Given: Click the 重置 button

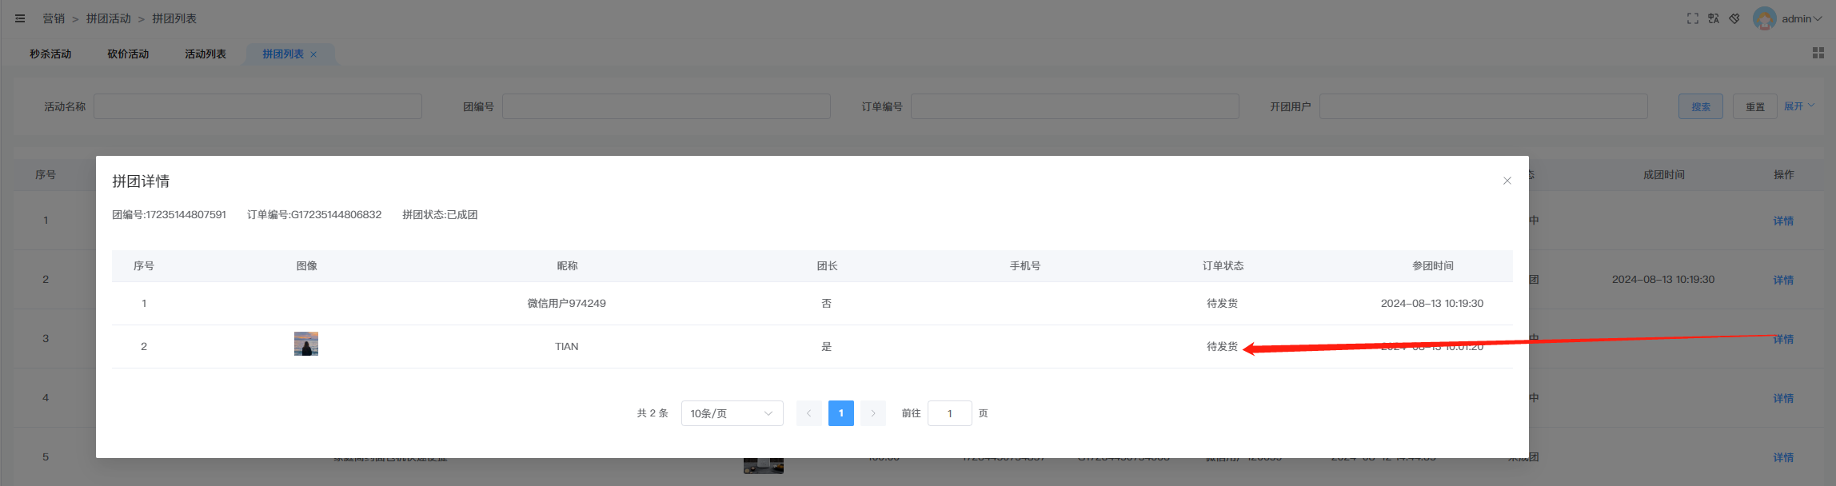Looking at the screenshot, I should [1755, 106].
